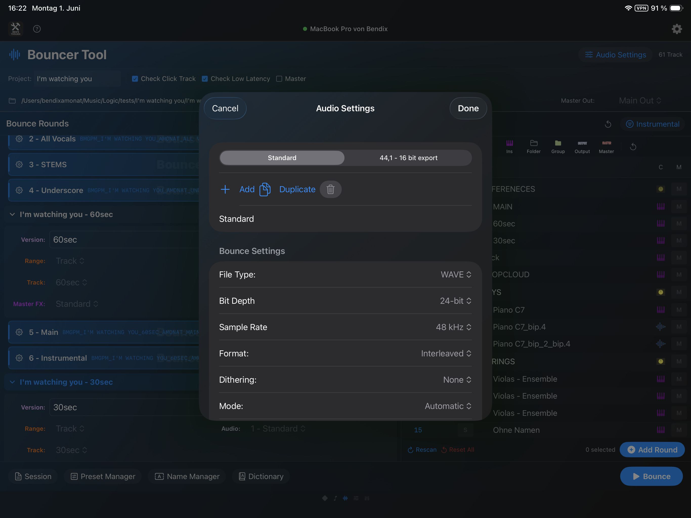Screen dimensions: 691x518
Task: Select the music note page icon in bottom dock
Action: click(335, 498)
